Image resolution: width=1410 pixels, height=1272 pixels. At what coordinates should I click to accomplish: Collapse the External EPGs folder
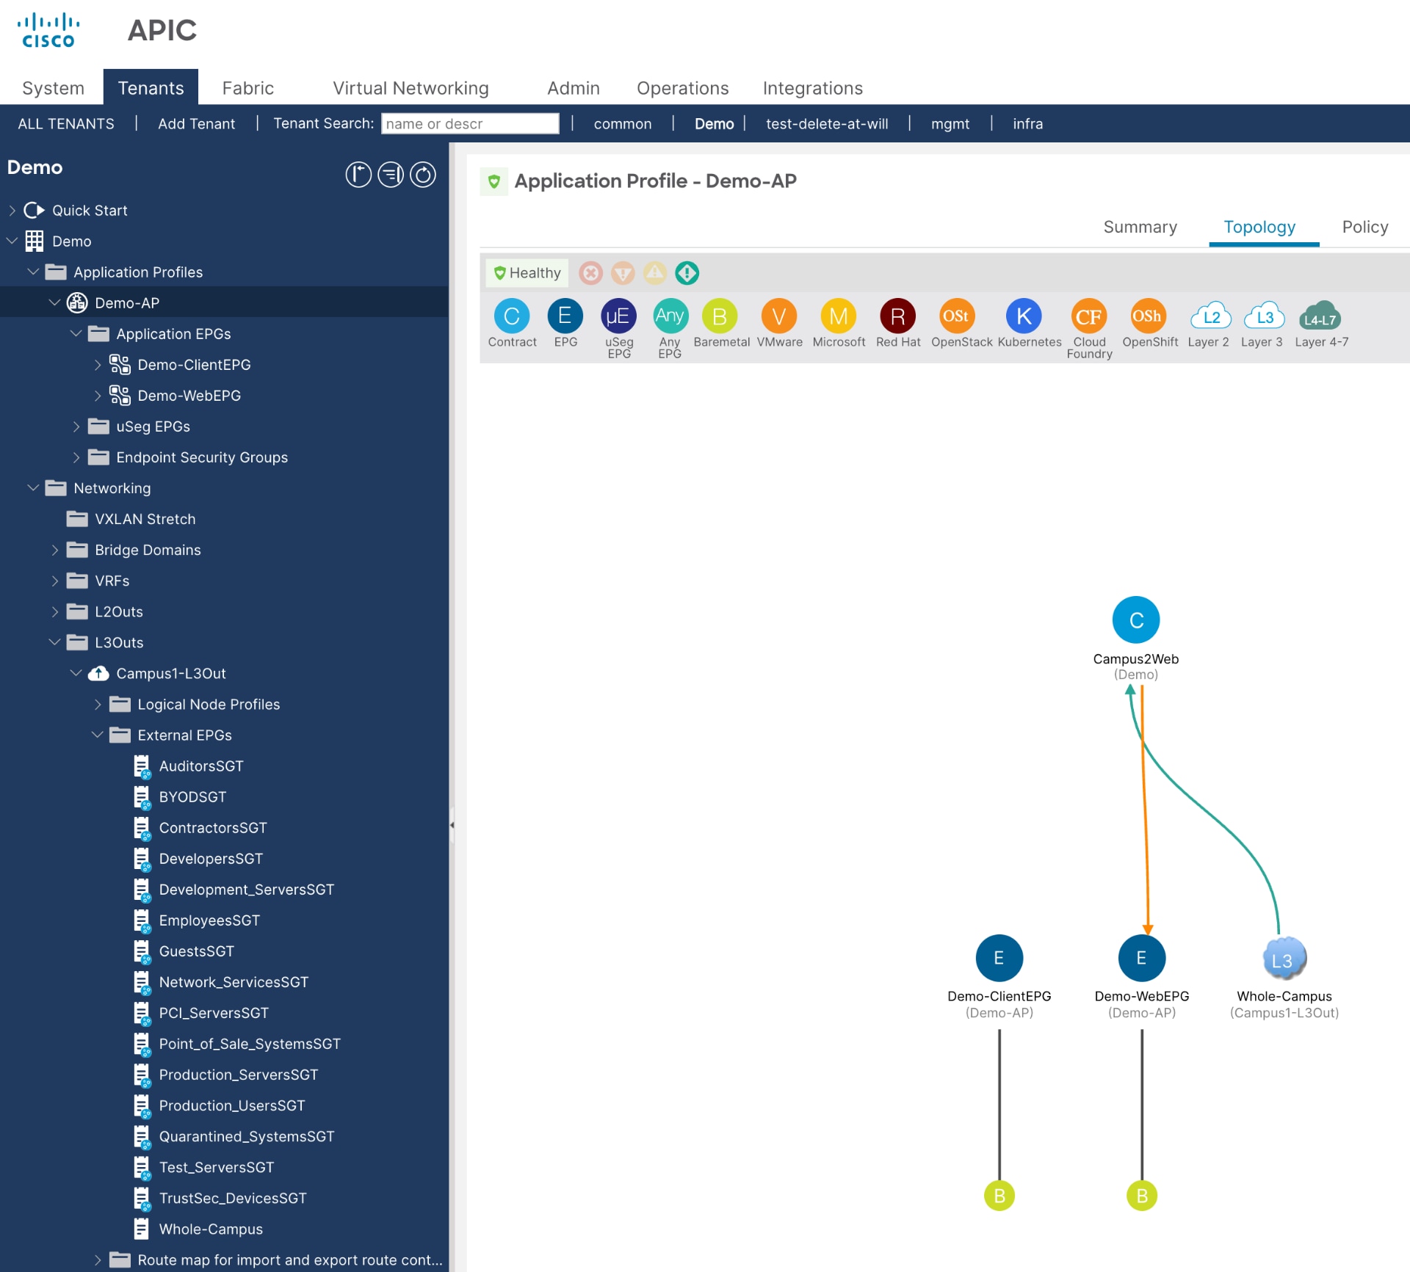(x=97, y=735)
